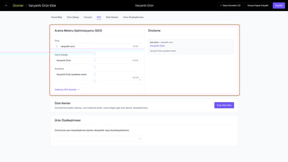Click the purple Kaydet button
The image size is (288, 162).
point(279,6)
